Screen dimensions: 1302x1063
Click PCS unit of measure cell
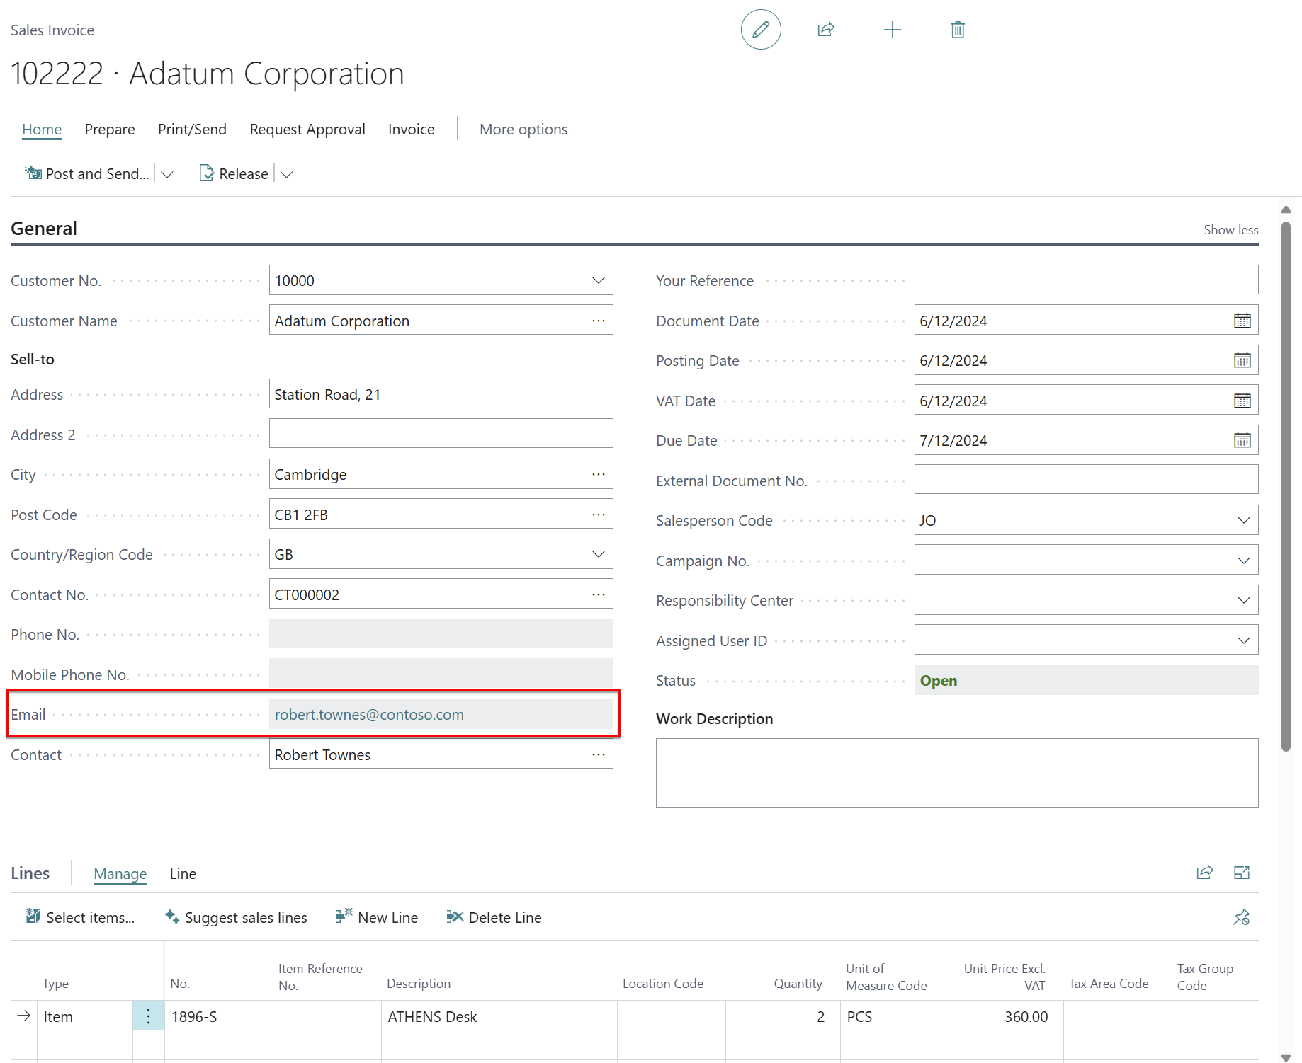(x=894, y=1016)
